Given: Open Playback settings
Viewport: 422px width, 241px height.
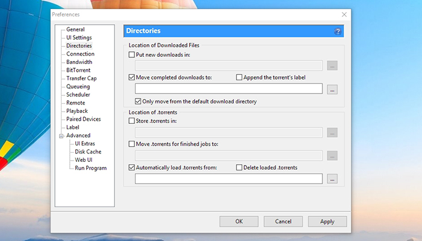Looking at the screenshot, I should (x=77, y=111).
